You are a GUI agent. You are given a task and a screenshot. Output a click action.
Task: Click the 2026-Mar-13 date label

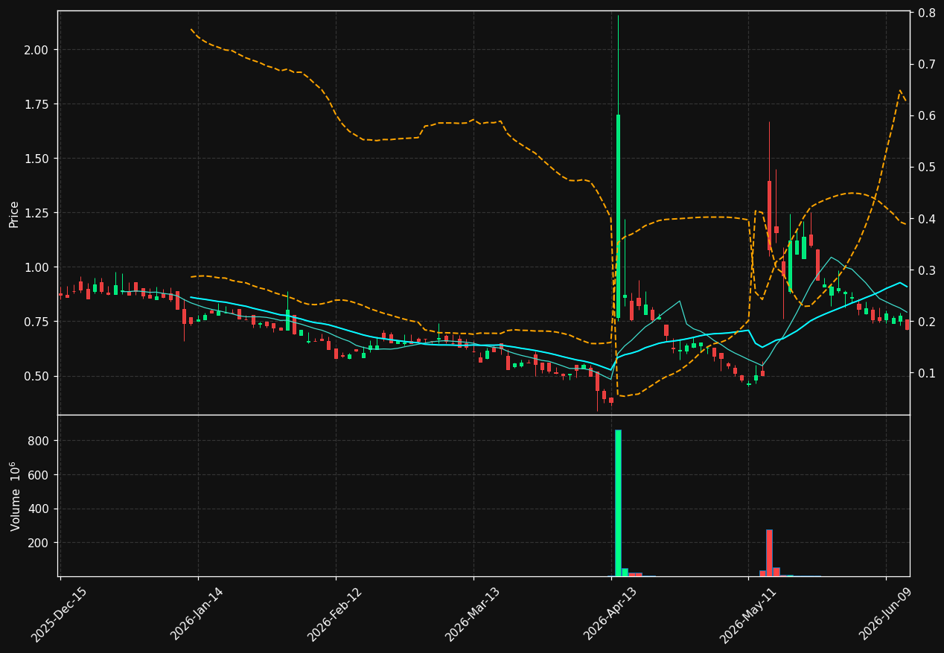click(x=473, y=614)
